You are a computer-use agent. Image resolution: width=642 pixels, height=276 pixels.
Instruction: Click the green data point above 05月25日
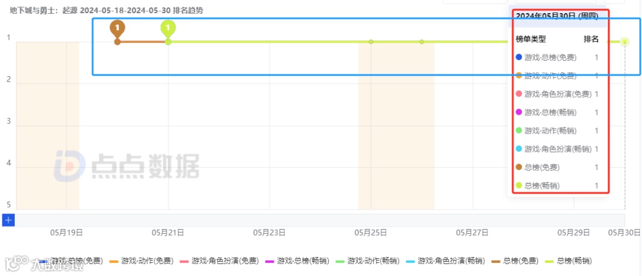[371, 42]
